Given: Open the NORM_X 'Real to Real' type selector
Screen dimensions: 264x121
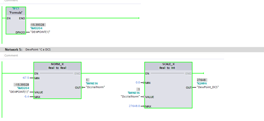Looking at the screenshot, I should (57, 68).
